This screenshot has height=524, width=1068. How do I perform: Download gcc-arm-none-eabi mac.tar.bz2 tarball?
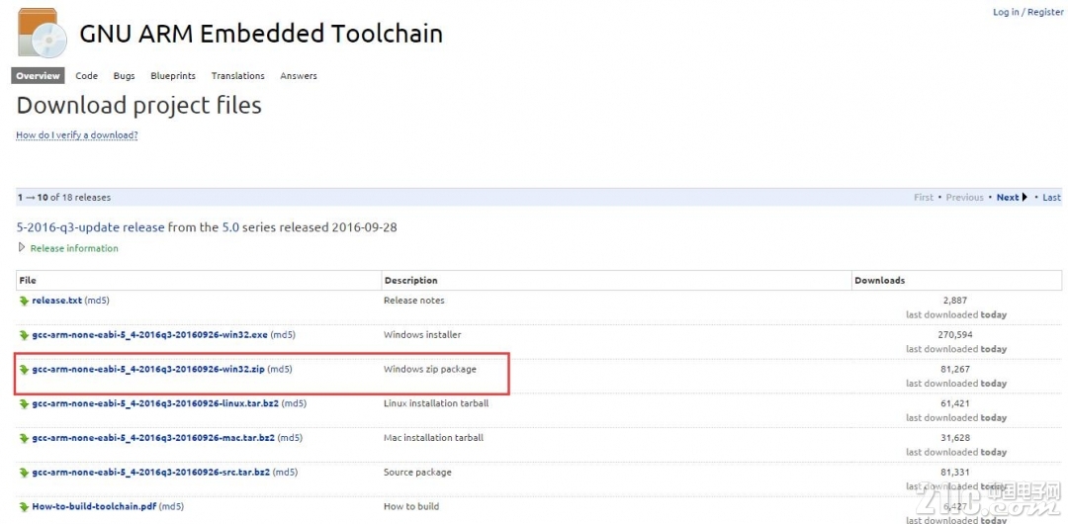click(153, 437)
